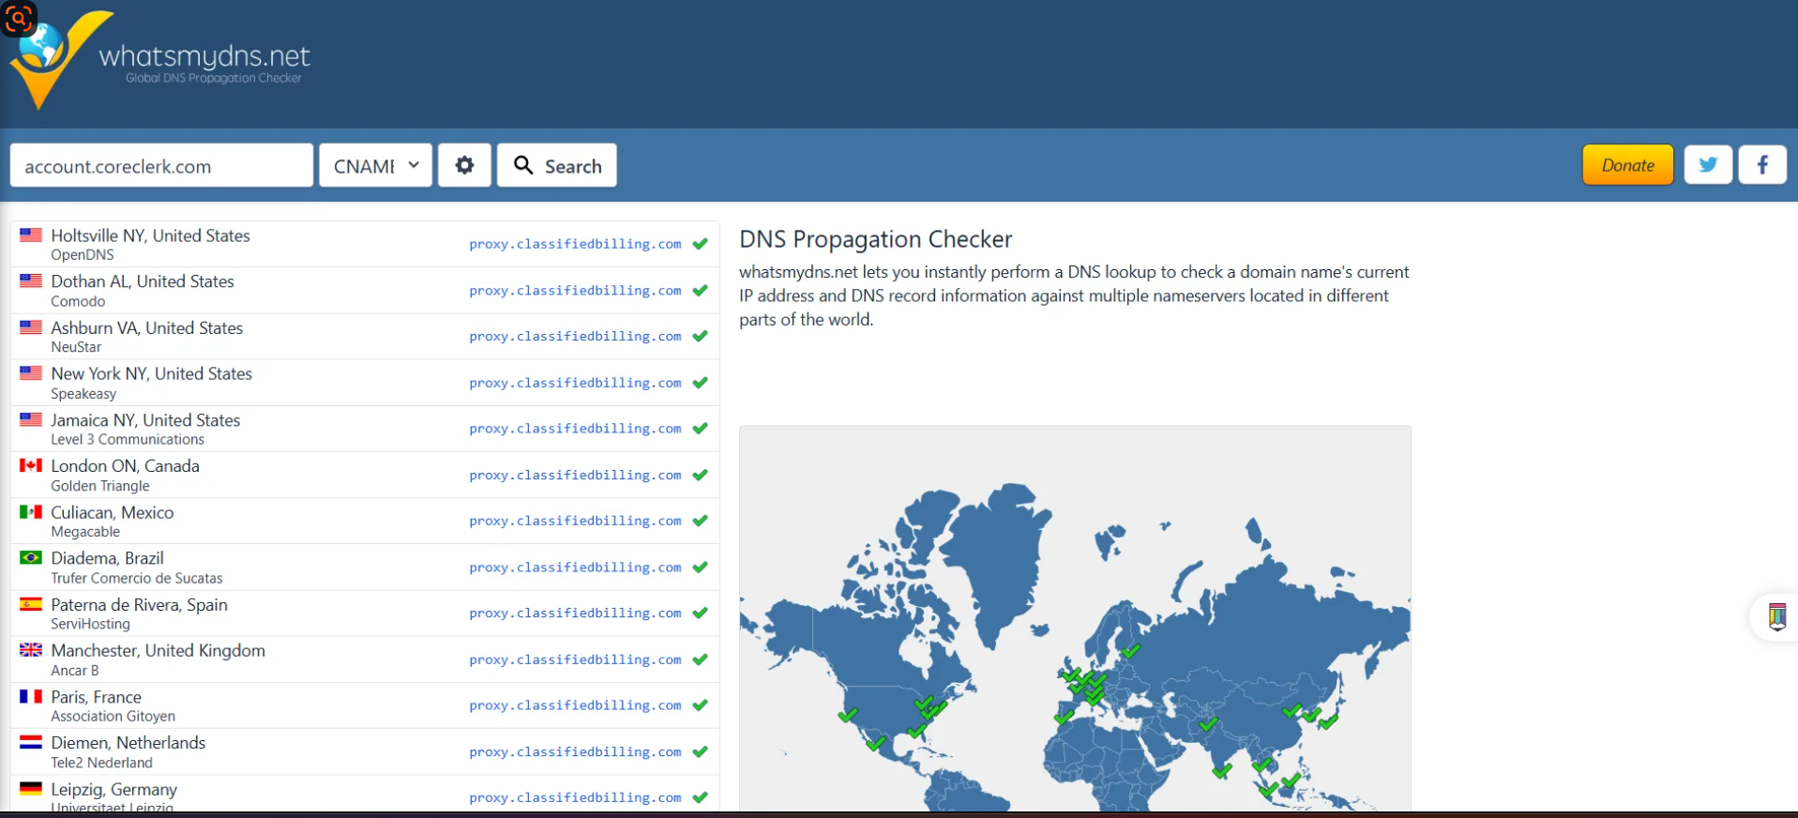Click the Scandinavia checkmark on the world map
The image size is (1798, 818).
(1131, 650)
